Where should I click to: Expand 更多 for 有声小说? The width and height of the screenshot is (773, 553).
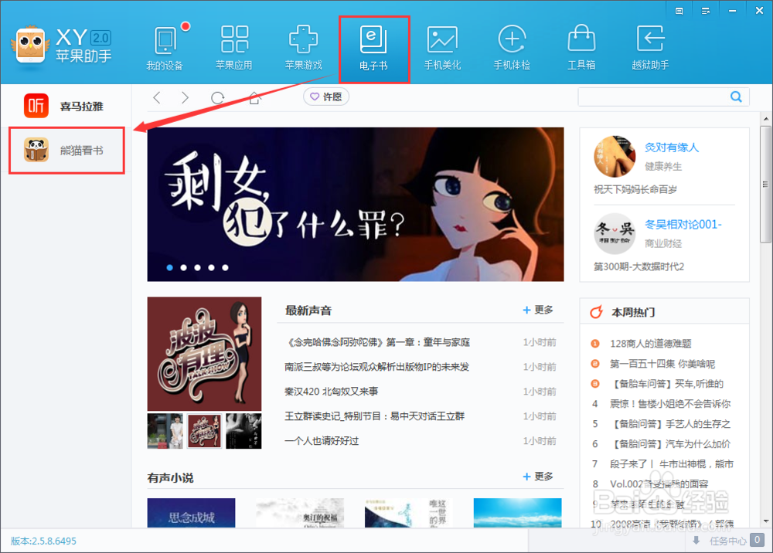[538, 477]
